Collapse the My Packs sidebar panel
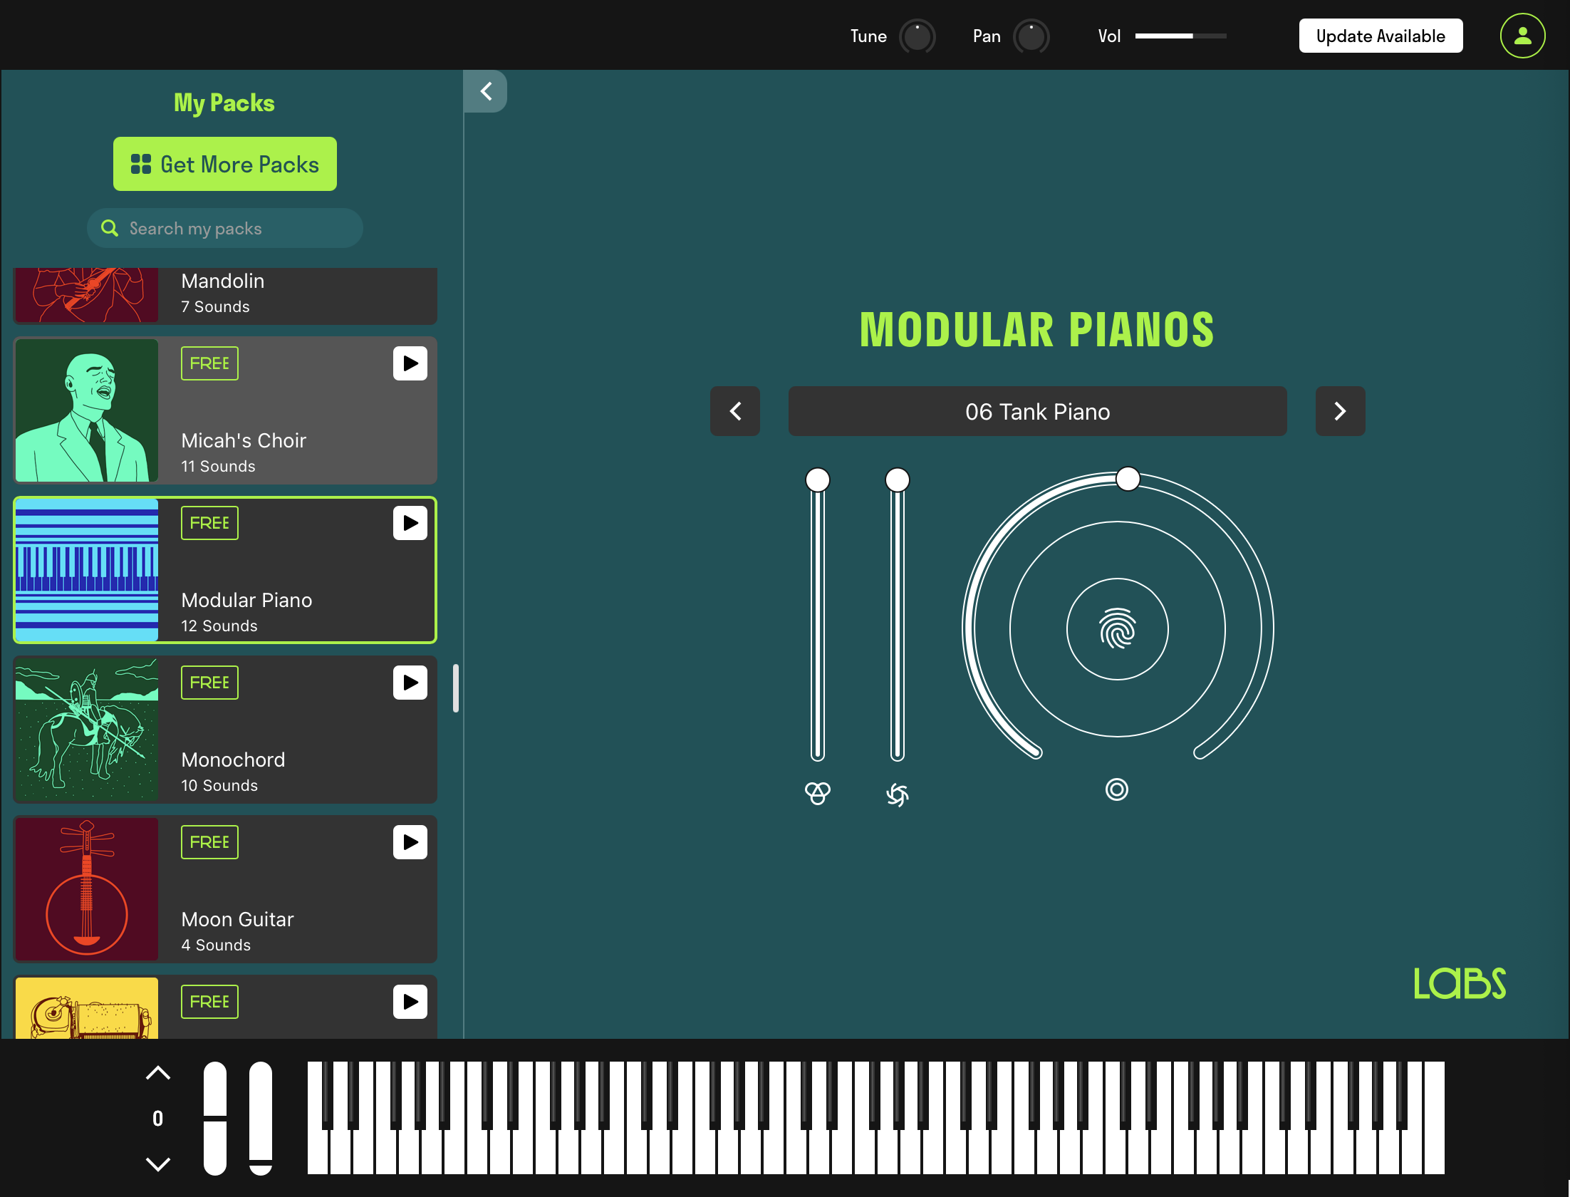Screen dimensions: 1570x1197 (486, 91)
